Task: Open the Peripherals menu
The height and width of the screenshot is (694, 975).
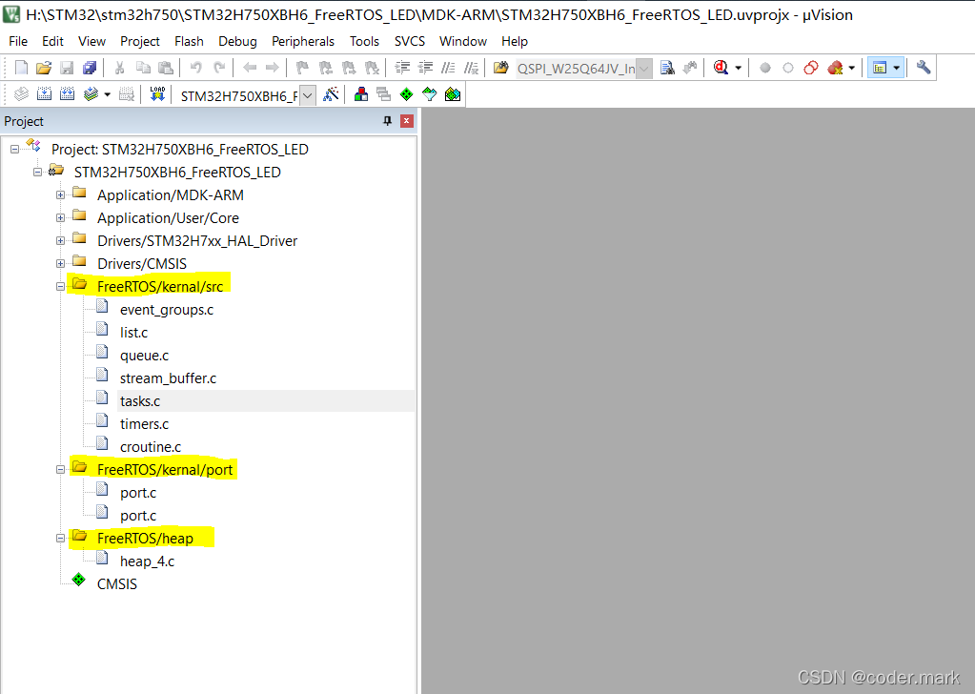Action: click(303, 41)
